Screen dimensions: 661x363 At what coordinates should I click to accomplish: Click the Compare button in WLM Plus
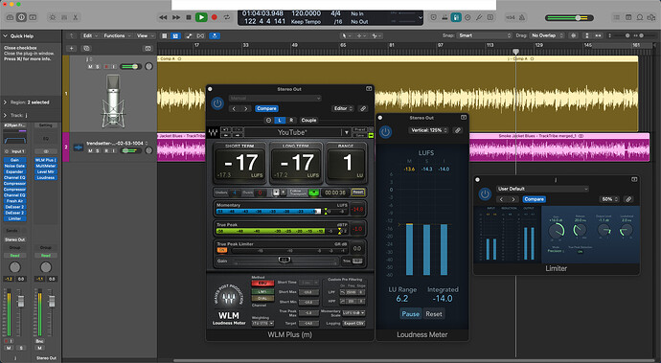click(x=266, y=108)
